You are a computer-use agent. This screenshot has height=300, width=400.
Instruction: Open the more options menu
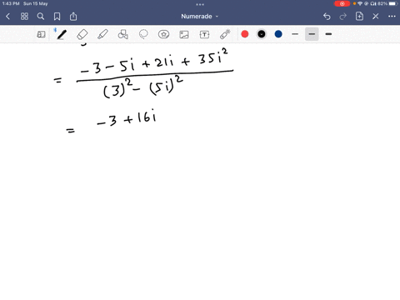pos(392,17)
